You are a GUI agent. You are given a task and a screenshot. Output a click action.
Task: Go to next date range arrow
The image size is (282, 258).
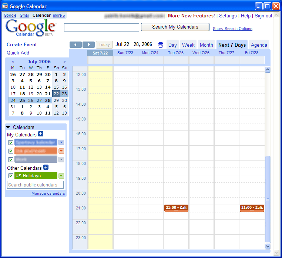click(x=88, y=45)
